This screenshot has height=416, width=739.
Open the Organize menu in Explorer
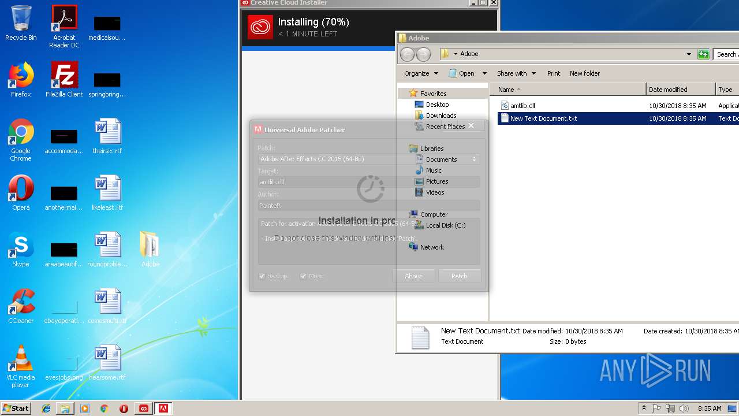(x=421, y=73)
